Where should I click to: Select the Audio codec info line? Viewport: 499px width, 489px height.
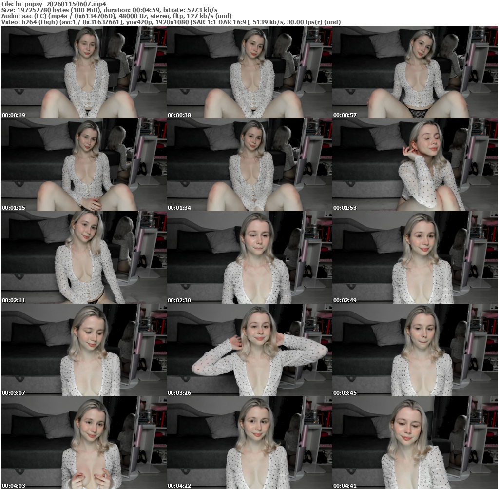tap(116, 16)
